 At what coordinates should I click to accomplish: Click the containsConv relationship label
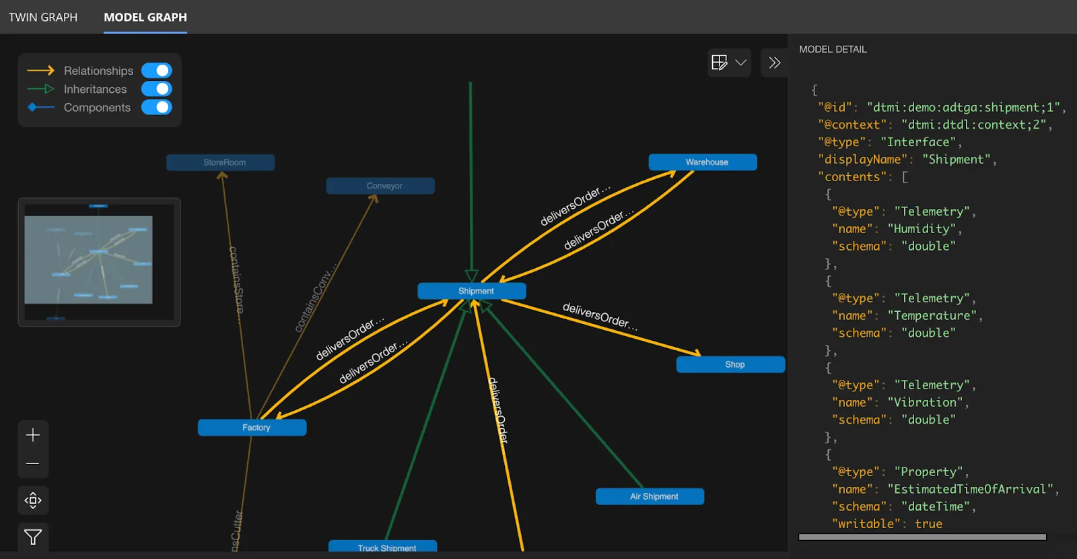coord(316,298)
